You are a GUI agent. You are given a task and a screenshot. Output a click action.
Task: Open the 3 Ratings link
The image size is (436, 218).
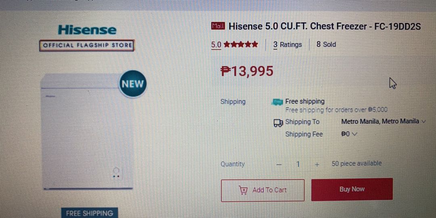point(287,44)
